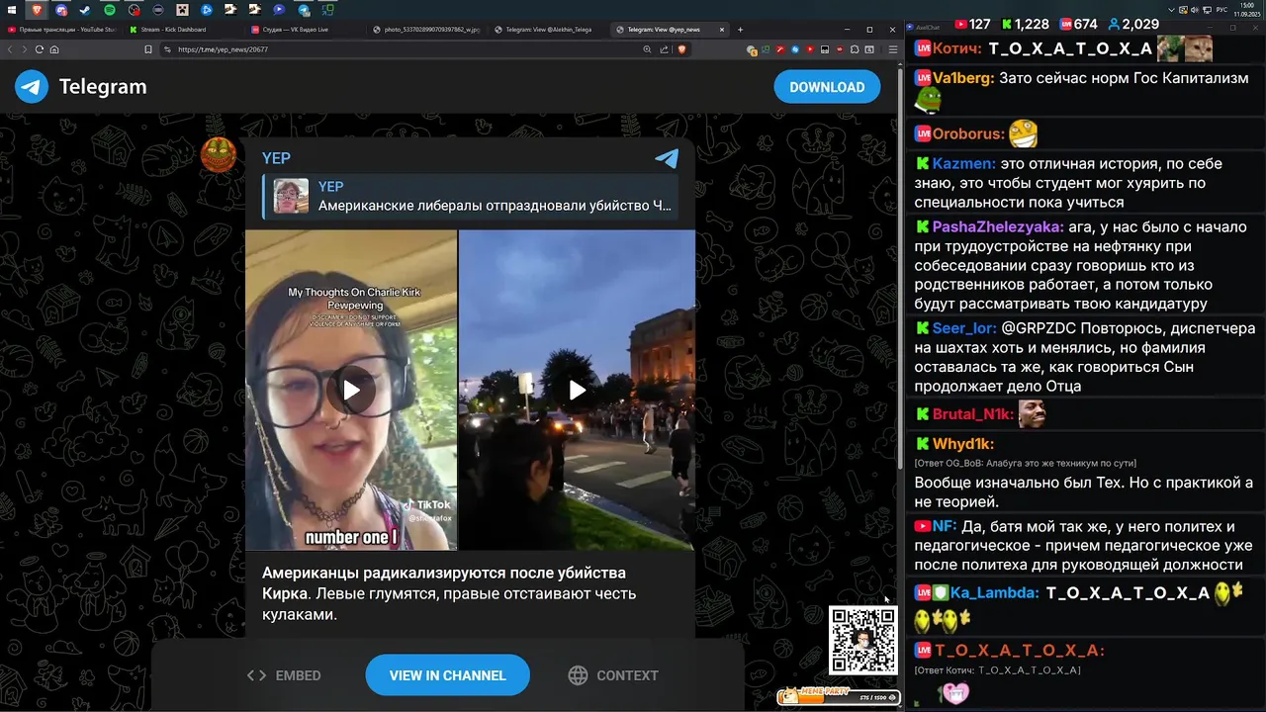Click username PashaZhelezyaka in chat
This screenshot has width=1266, height=712.
(x=1000, y=226)
